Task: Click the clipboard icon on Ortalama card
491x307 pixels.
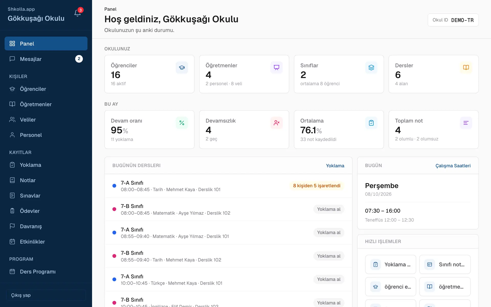Action: pos(371,123)
